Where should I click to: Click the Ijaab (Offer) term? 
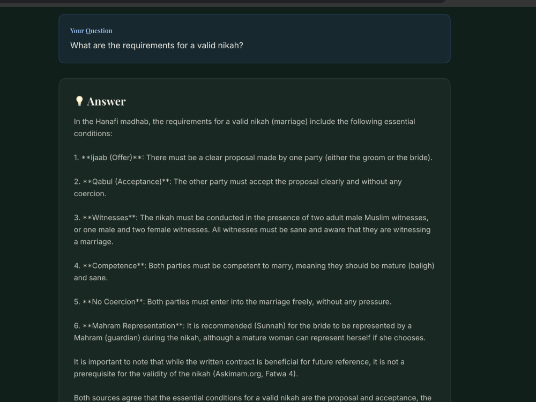111,158
